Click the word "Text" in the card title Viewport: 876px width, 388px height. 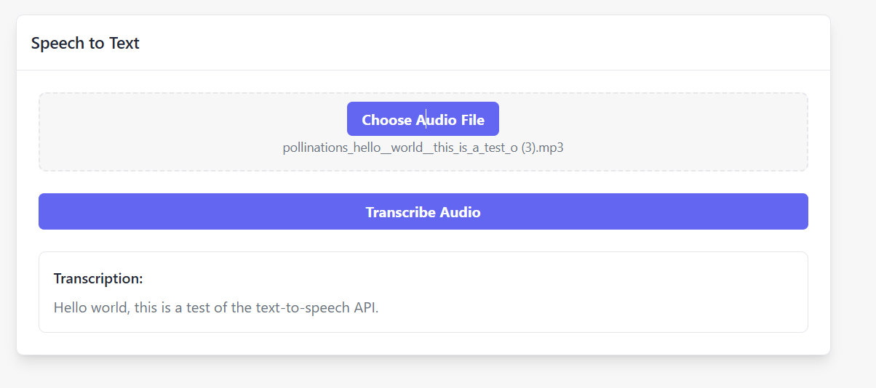pyautogui.click(x=124, y=43)
